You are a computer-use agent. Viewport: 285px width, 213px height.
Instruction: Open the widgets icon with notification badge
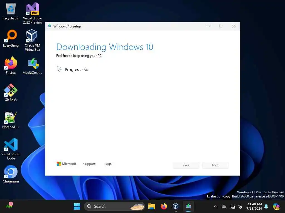pos(9,206)
